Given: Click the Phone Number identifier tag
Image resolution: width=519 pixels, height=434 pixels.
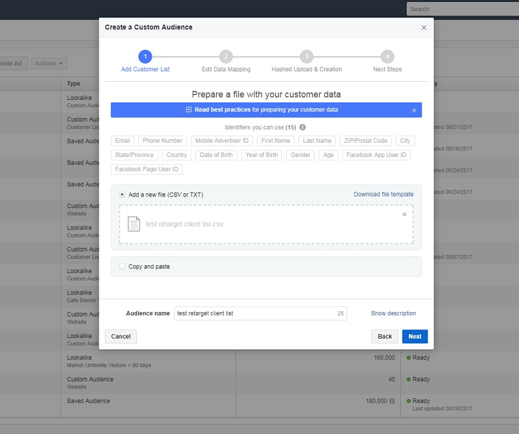Looking at the screenshot, I should coord(163,141).
